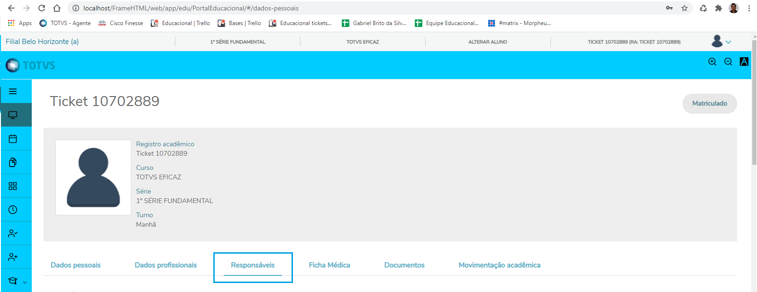757x292 pixels.
Task: Switch to Dados profissionais tab
Action: [x=166, y=265]
